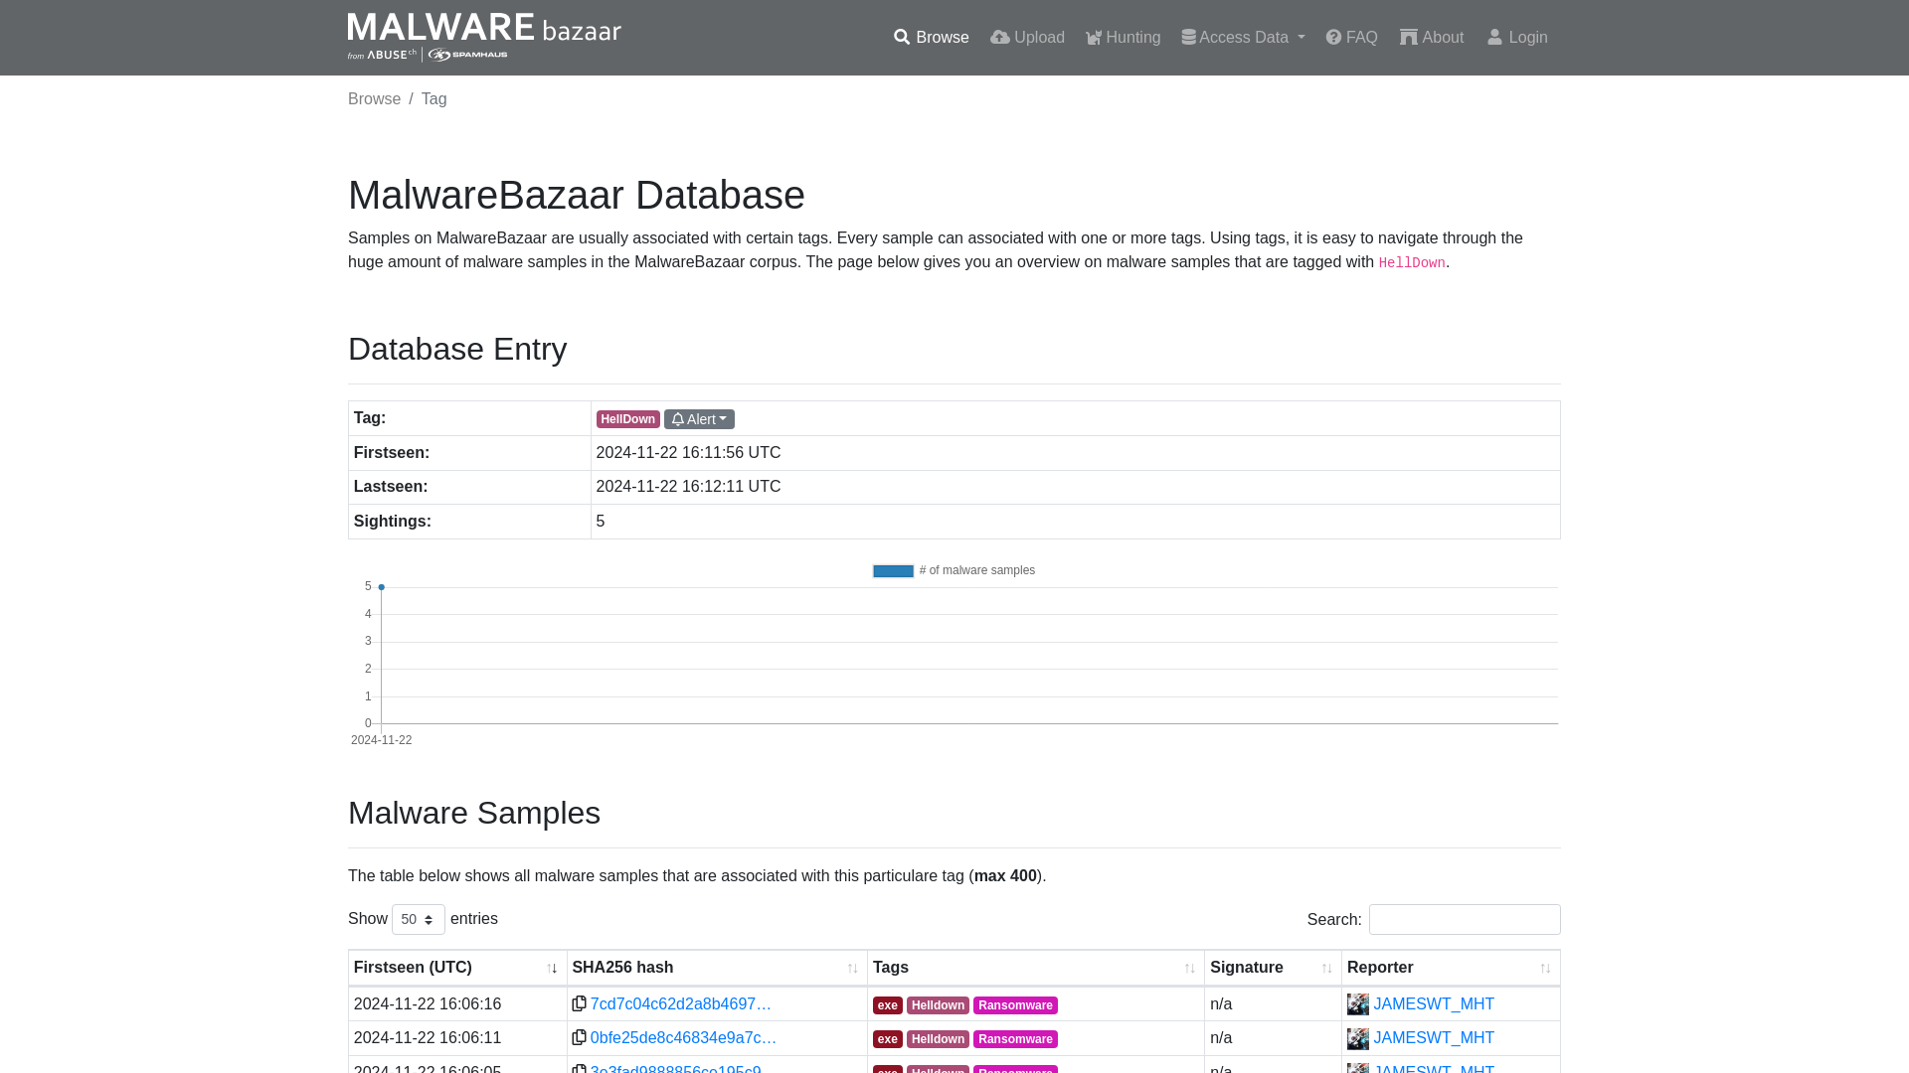Click reporter avatar in the 16:06:11 row

pyautogui.click(x=1358, y=1038)
